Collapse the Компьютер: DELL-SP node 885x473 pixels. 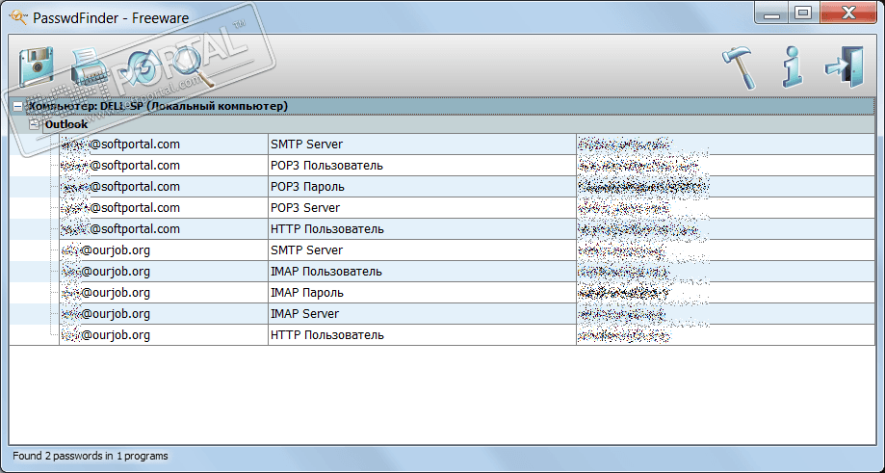pos(17,106)
